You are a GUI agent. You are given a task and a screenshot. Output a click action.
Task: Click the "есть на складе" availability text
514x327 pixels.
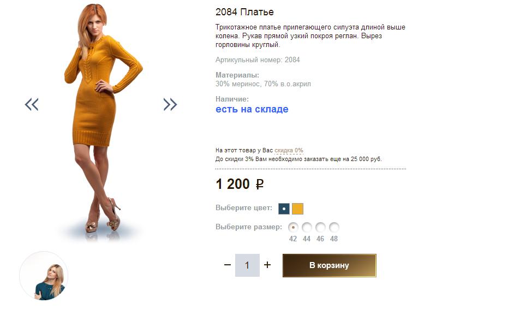(252, 109)
